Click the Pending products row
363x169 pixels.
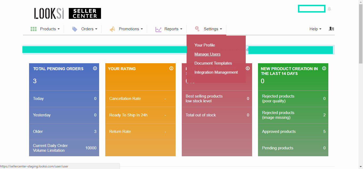[293, 148]
